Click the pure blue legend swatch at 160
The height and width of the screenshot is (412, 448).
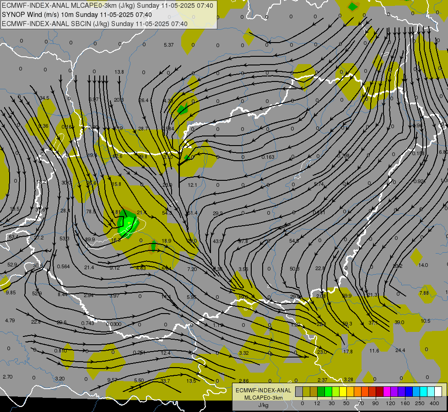pos(409,391)
